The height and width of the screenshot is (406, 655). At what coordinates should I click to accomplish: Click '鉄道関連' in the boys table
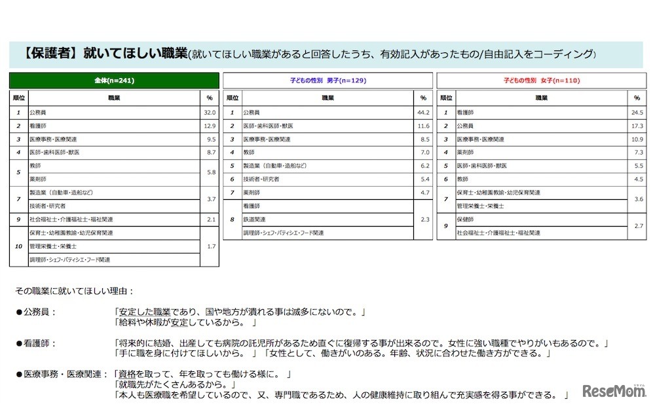click(254, 219)
